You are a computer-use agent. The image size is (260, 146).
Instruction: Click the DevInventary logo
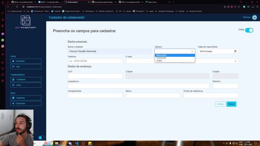click(x=26, y=22)
